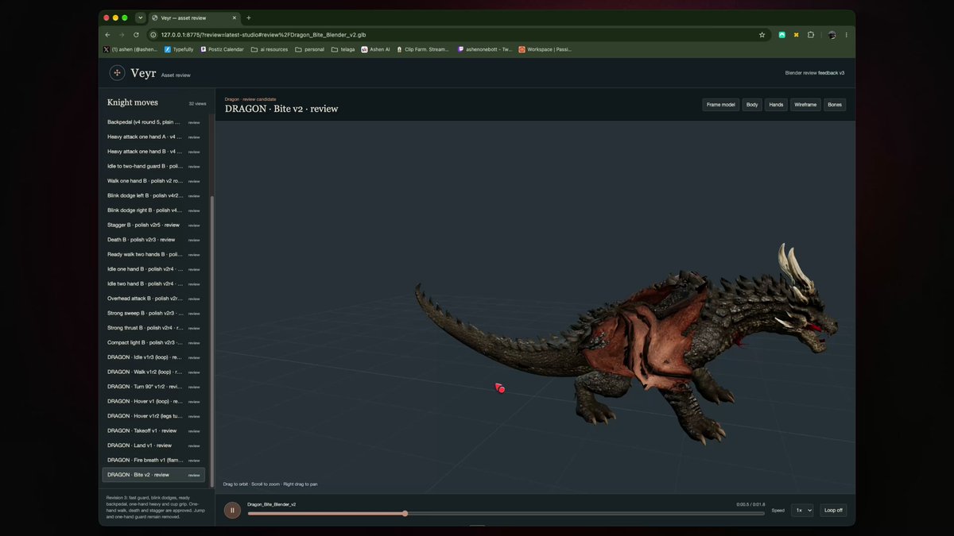This screenshot has height=536, width=954.
Task: Open the Chrome three-dot menu
Action: 846,35
